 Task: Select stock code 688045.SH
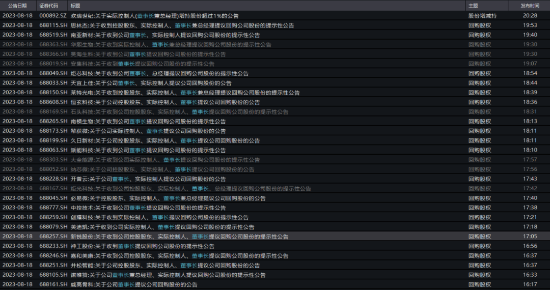53,198
